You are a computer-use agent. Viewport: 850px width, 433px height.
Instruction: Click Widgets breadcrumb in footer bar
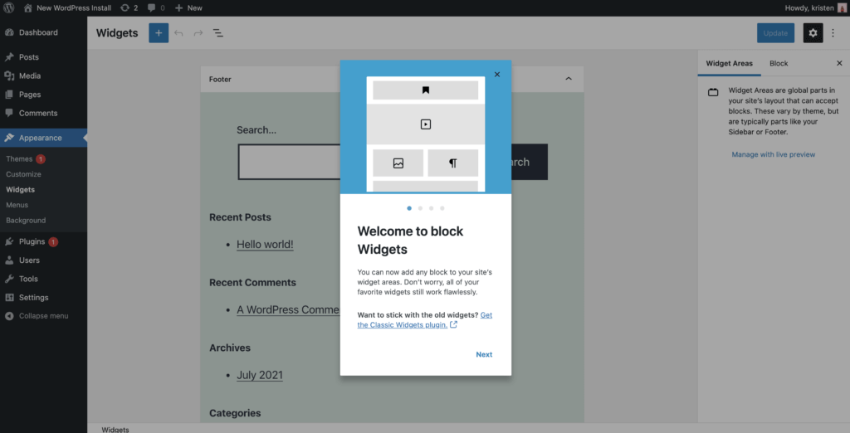click(115, 429)
